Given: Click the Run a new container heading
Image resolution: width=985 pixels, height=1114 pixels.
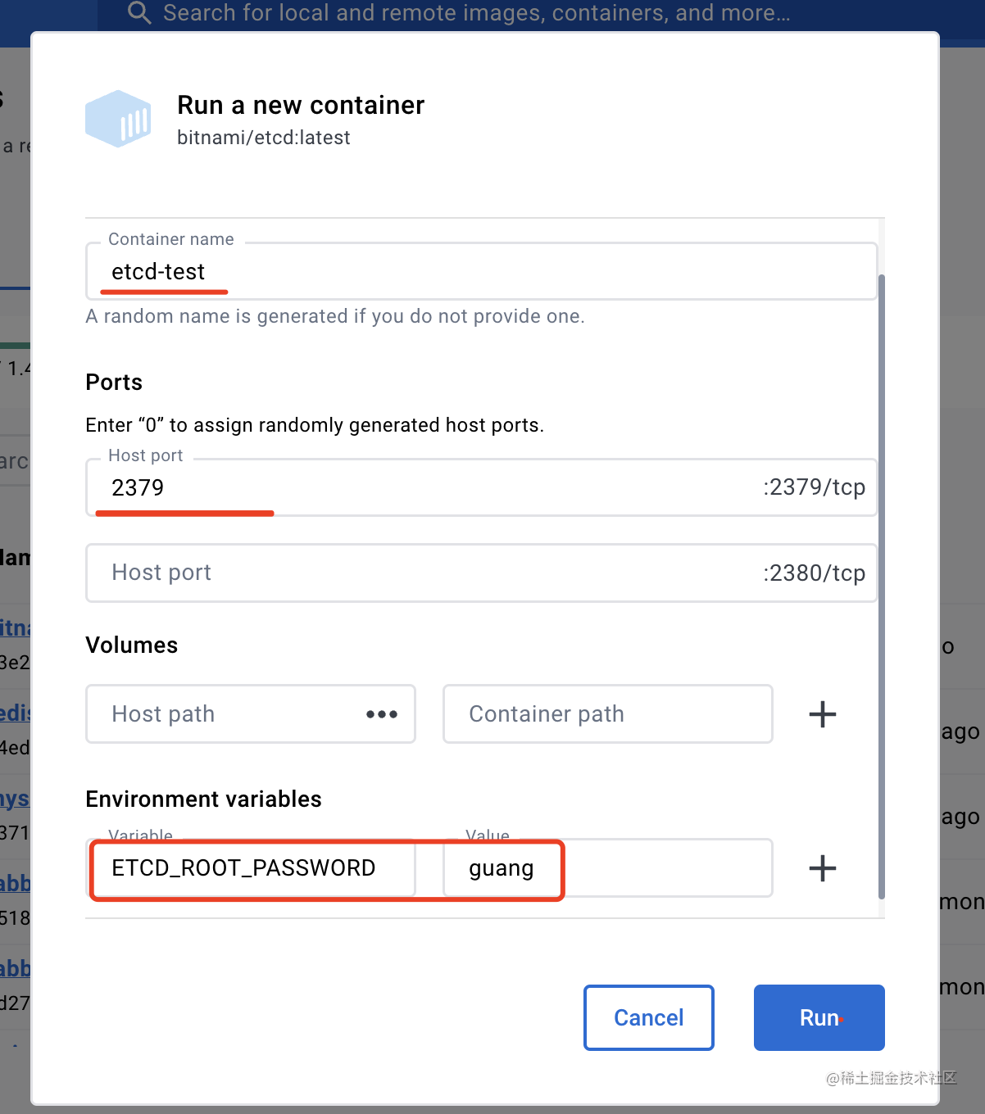Looking at the screenshot, I should coord(301,105).
